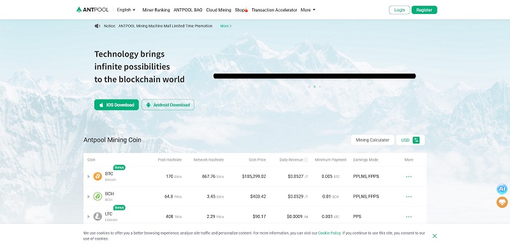510x248 pixels.
Task: Click BTC pool hashrate 170 EH/s
Action: pyautogui.click(x=173, y=177)
